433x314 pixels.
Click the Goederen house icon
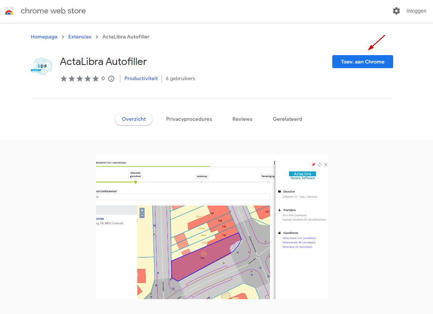tap(279, 233)
